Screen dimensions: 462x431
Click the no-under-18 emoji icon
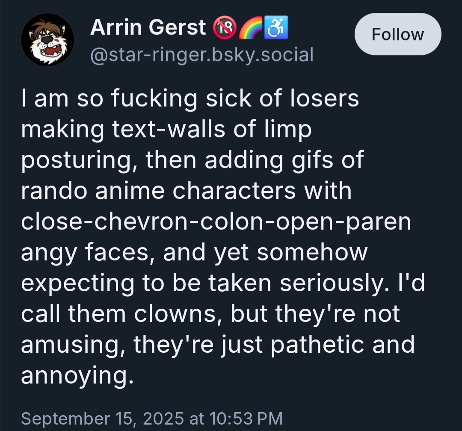[224, 28]
